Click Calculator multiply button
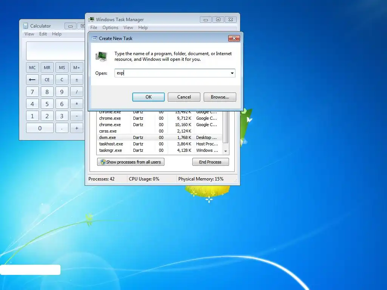 point(76,104)
